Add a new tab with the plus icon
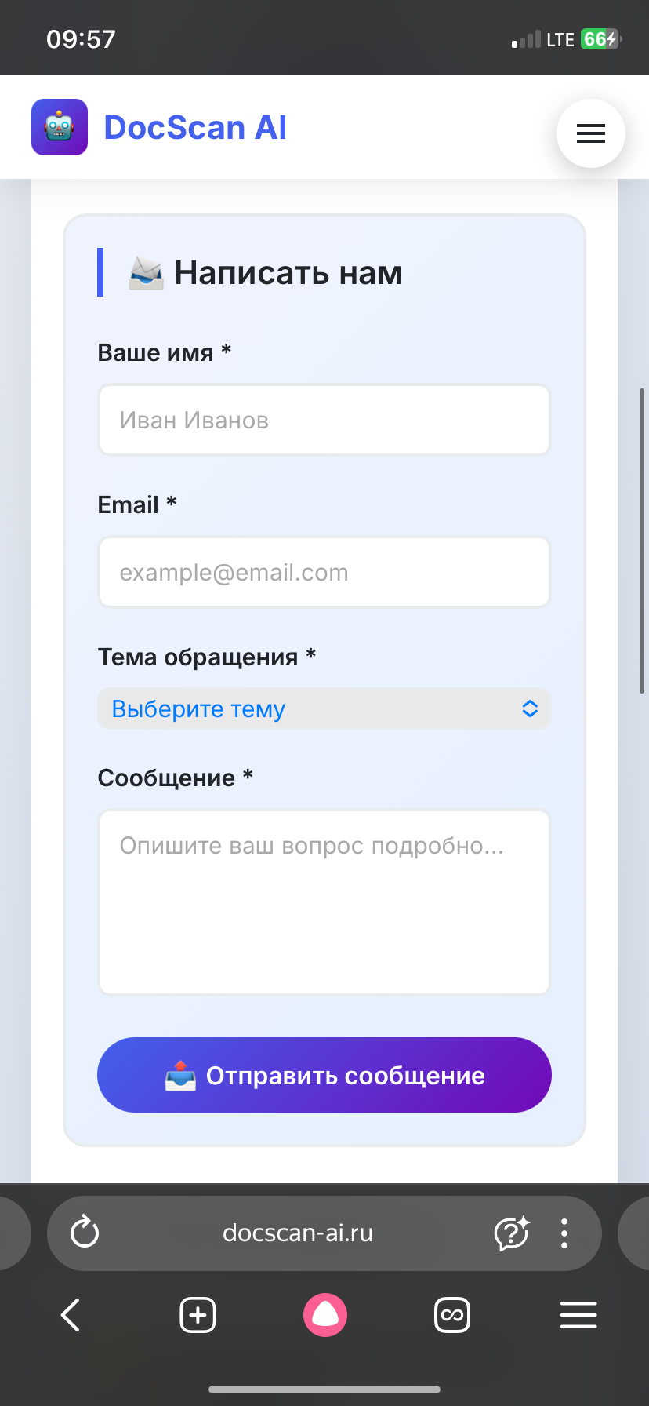649x1406 pixels. (198, 1315)
